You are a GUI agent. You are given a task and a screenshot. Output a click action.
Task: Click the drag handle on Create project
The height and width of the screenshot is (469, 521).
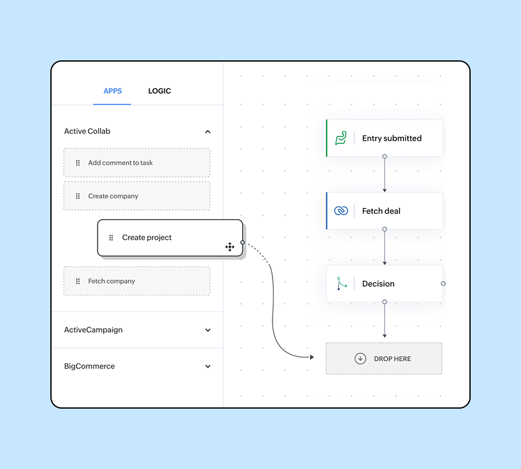point(111,238)
